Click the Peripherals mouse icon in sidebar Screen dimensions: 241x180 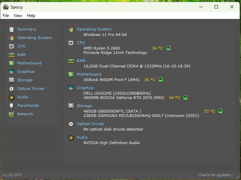click(x=12, y=105)
